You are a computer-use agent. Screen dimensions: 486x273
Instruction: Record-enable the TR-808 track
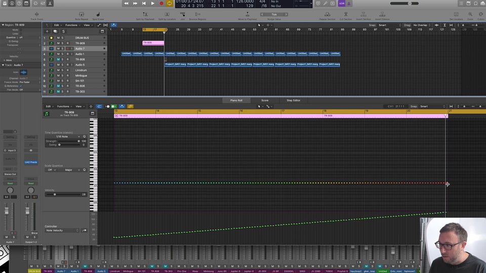coord(67,60)
